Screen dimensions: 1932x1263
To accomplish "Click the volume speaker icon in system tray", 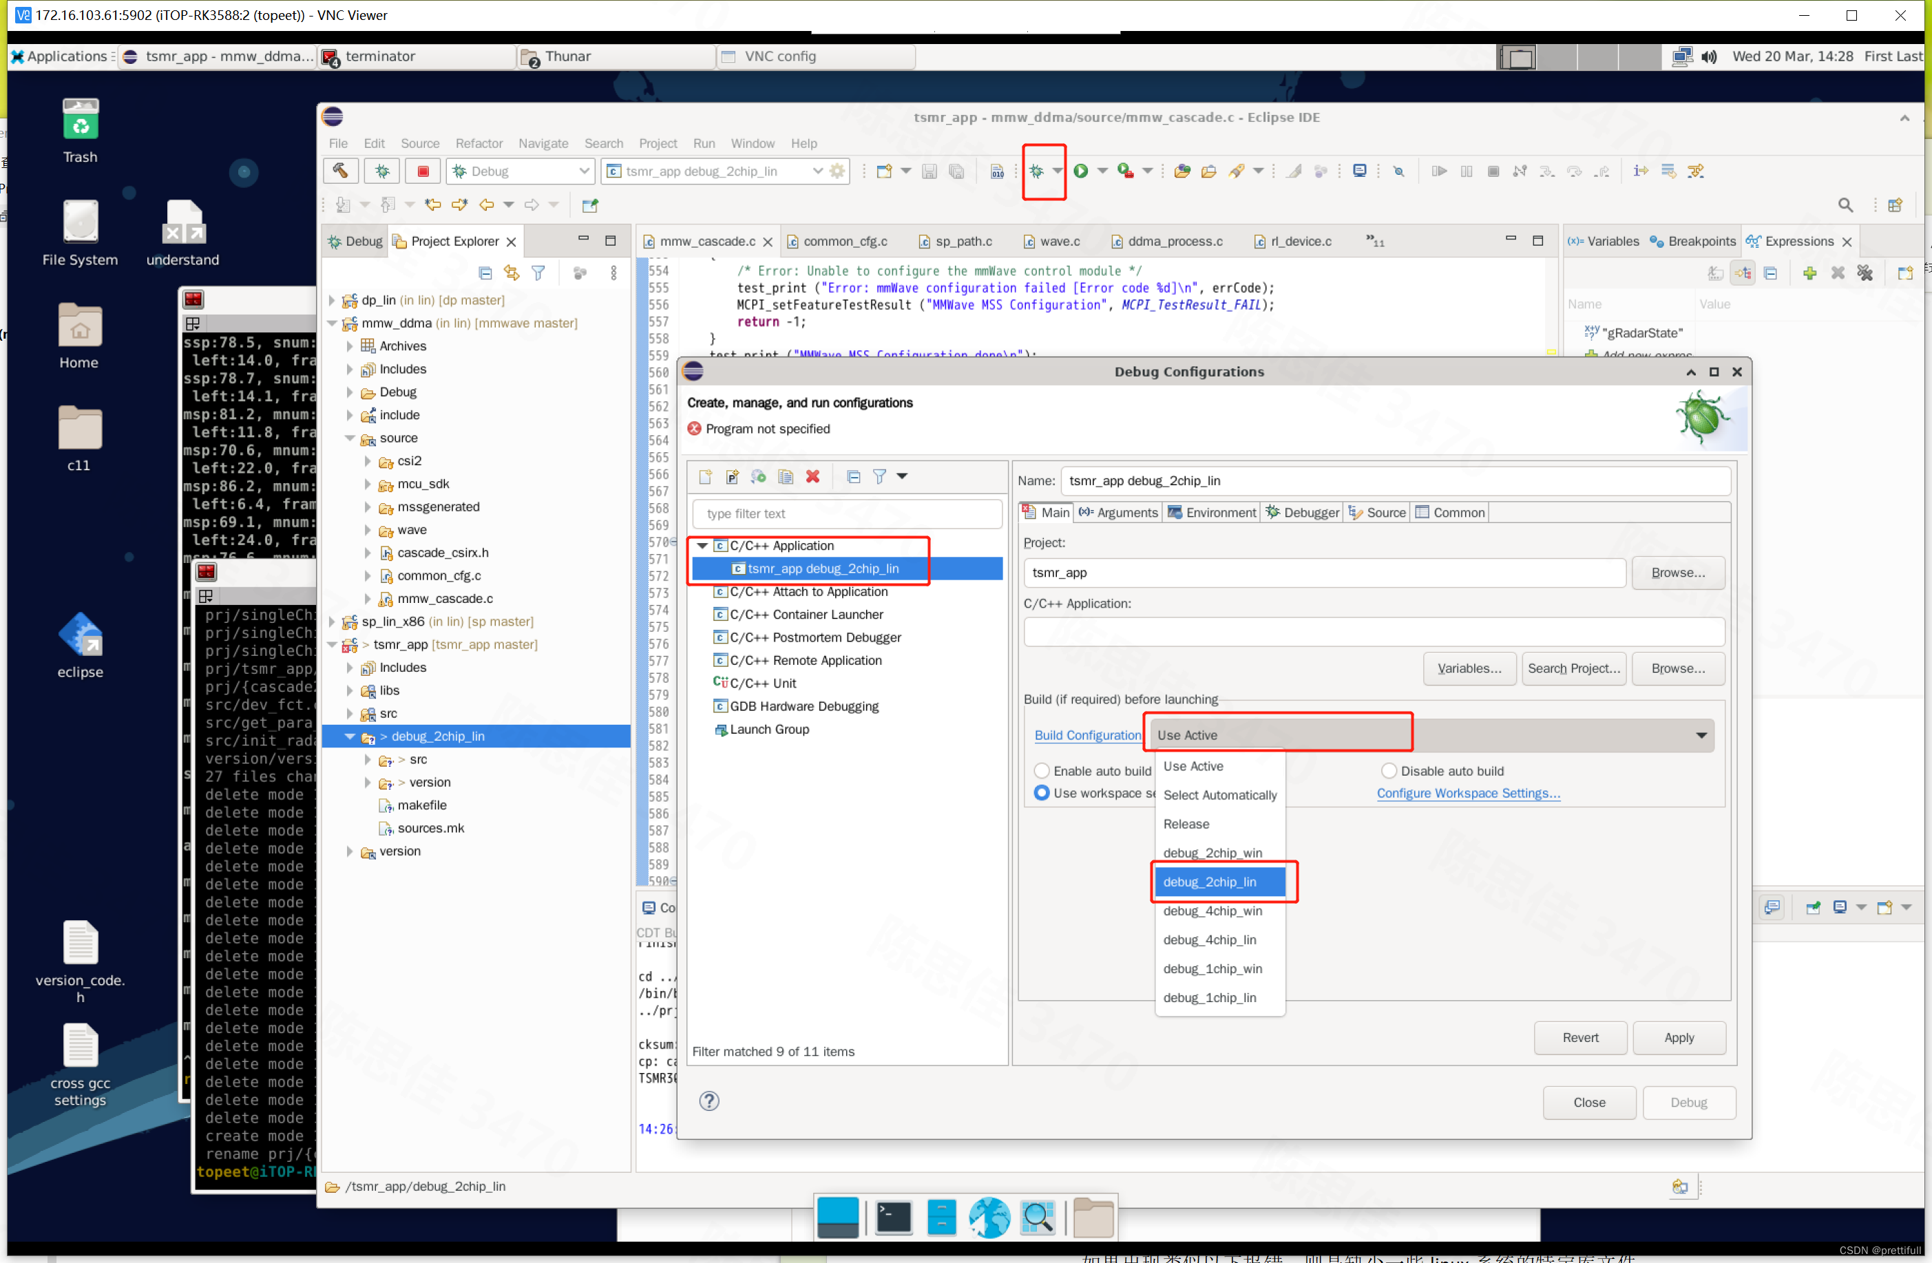I will click(1709, 57).
